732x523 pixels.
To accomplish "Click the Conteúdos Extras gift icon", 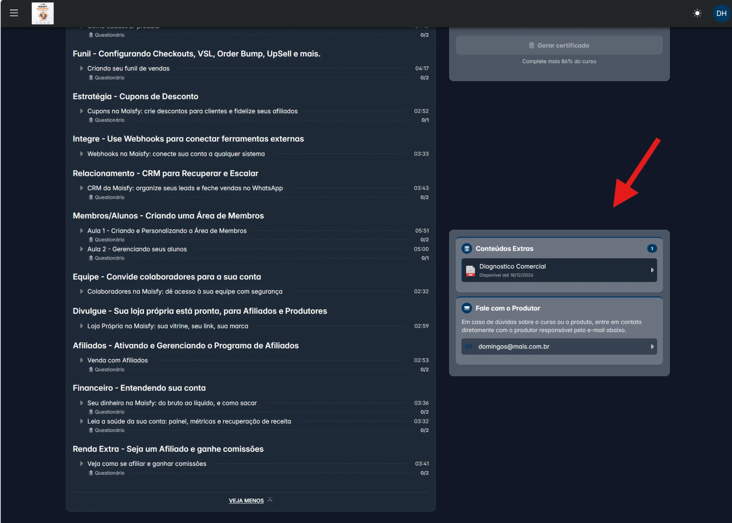I will (x=467, y=248).
